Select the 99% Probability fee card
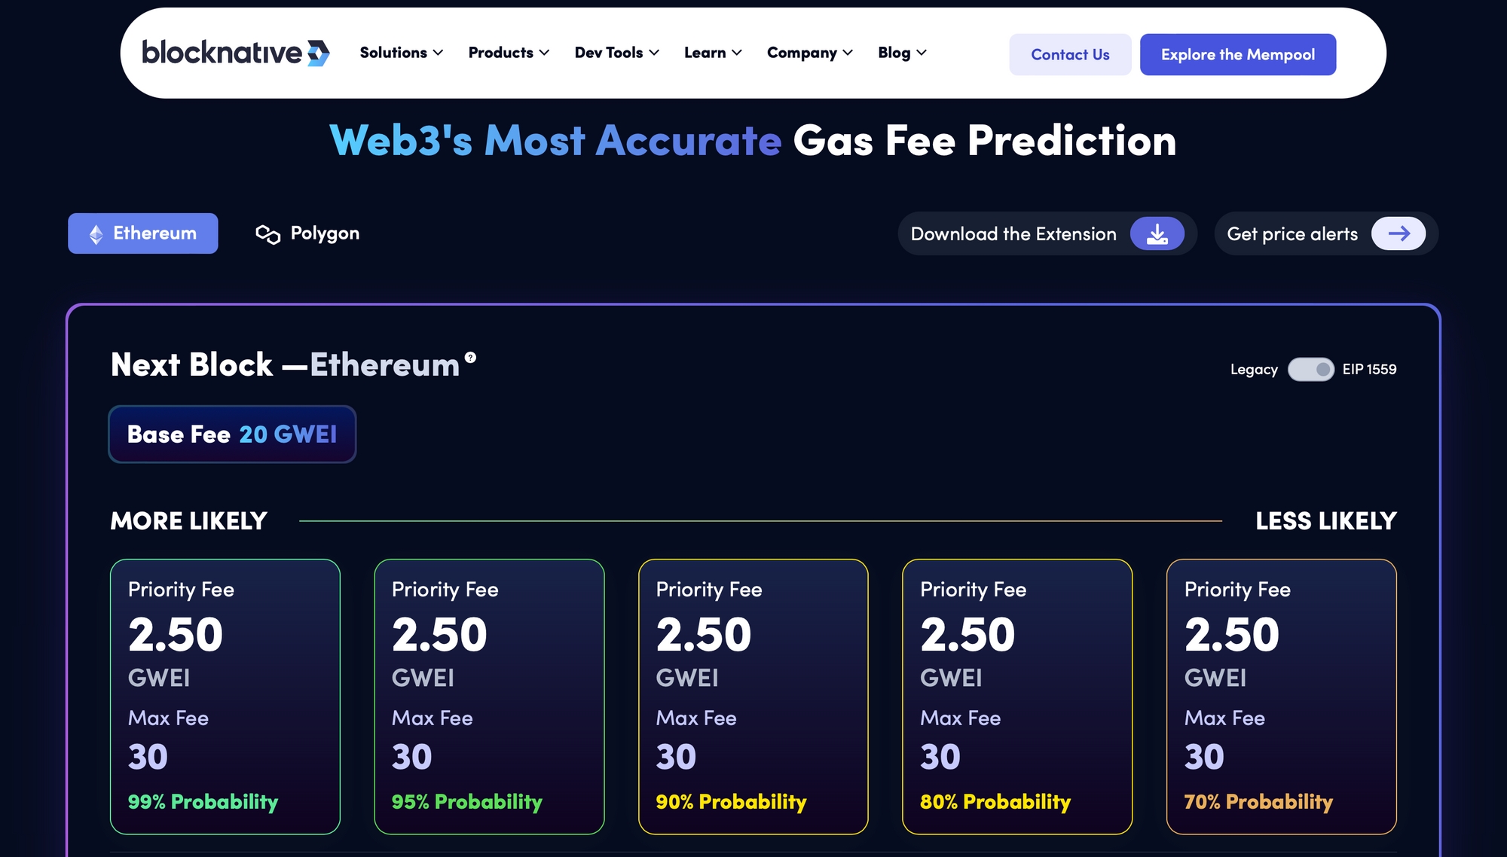Screen dimensions: 1507x857 click(x=225, y=697)
